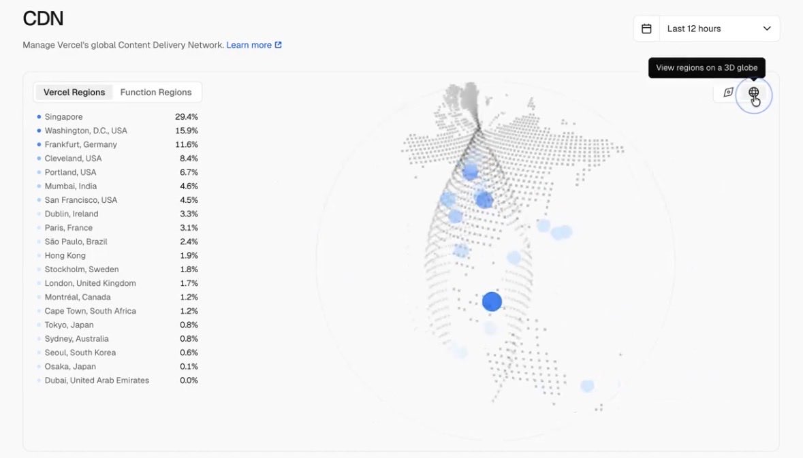Select Washington, D.C., USA row
This screenshot has height=458, width=803.
pos(117,131)
